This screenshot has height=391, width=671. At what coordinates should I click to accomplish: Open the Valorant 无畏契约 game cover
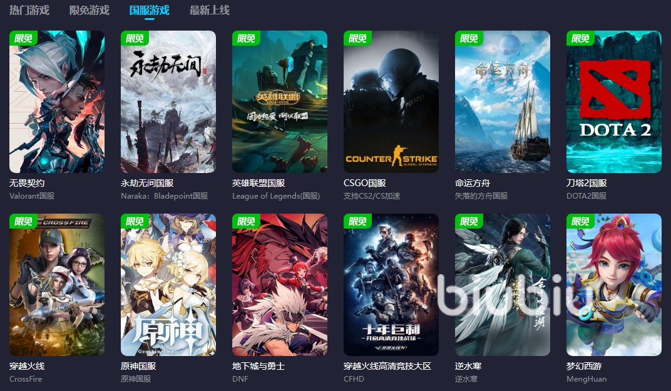[x=57, y=102]
